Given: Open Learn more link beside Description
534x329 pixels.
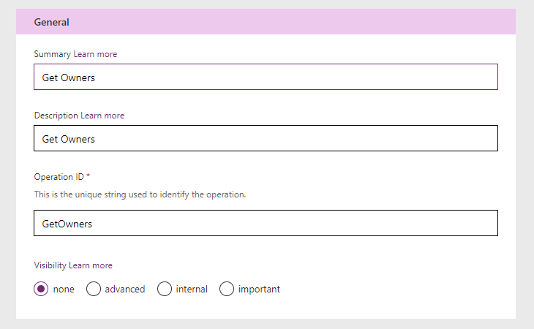Looking at the screenshot, I should pyautogui.click(x=102, y=116).
